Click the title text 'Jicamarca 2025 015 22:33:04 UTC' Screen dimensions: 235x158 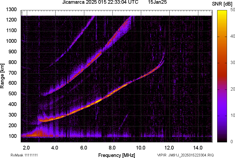[100, 2]
